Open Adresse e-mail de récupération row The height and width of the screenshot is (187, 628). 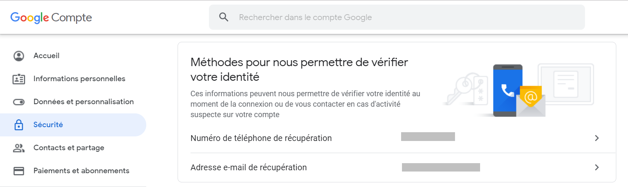click(x=249, y=167)
